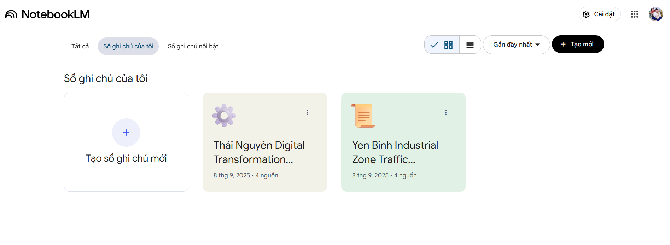
Task: Open Yen Binh Industrial Zone Traffic notebook
Action: tap(395, 152)
